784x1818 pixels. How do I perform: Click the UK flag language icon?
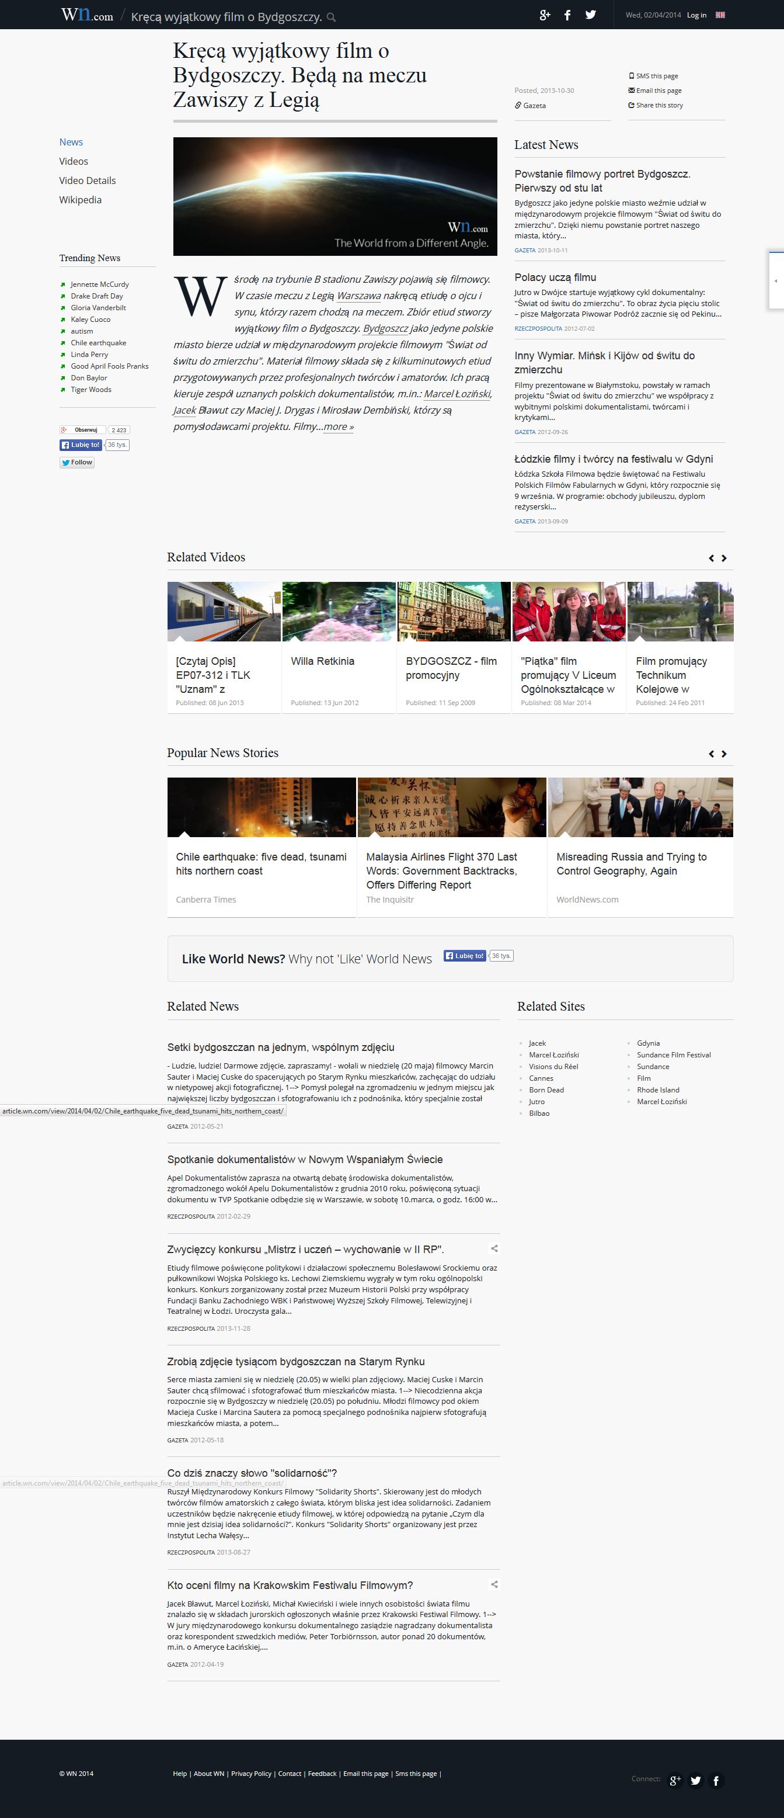pyautogui.click(x=720, y=15)
